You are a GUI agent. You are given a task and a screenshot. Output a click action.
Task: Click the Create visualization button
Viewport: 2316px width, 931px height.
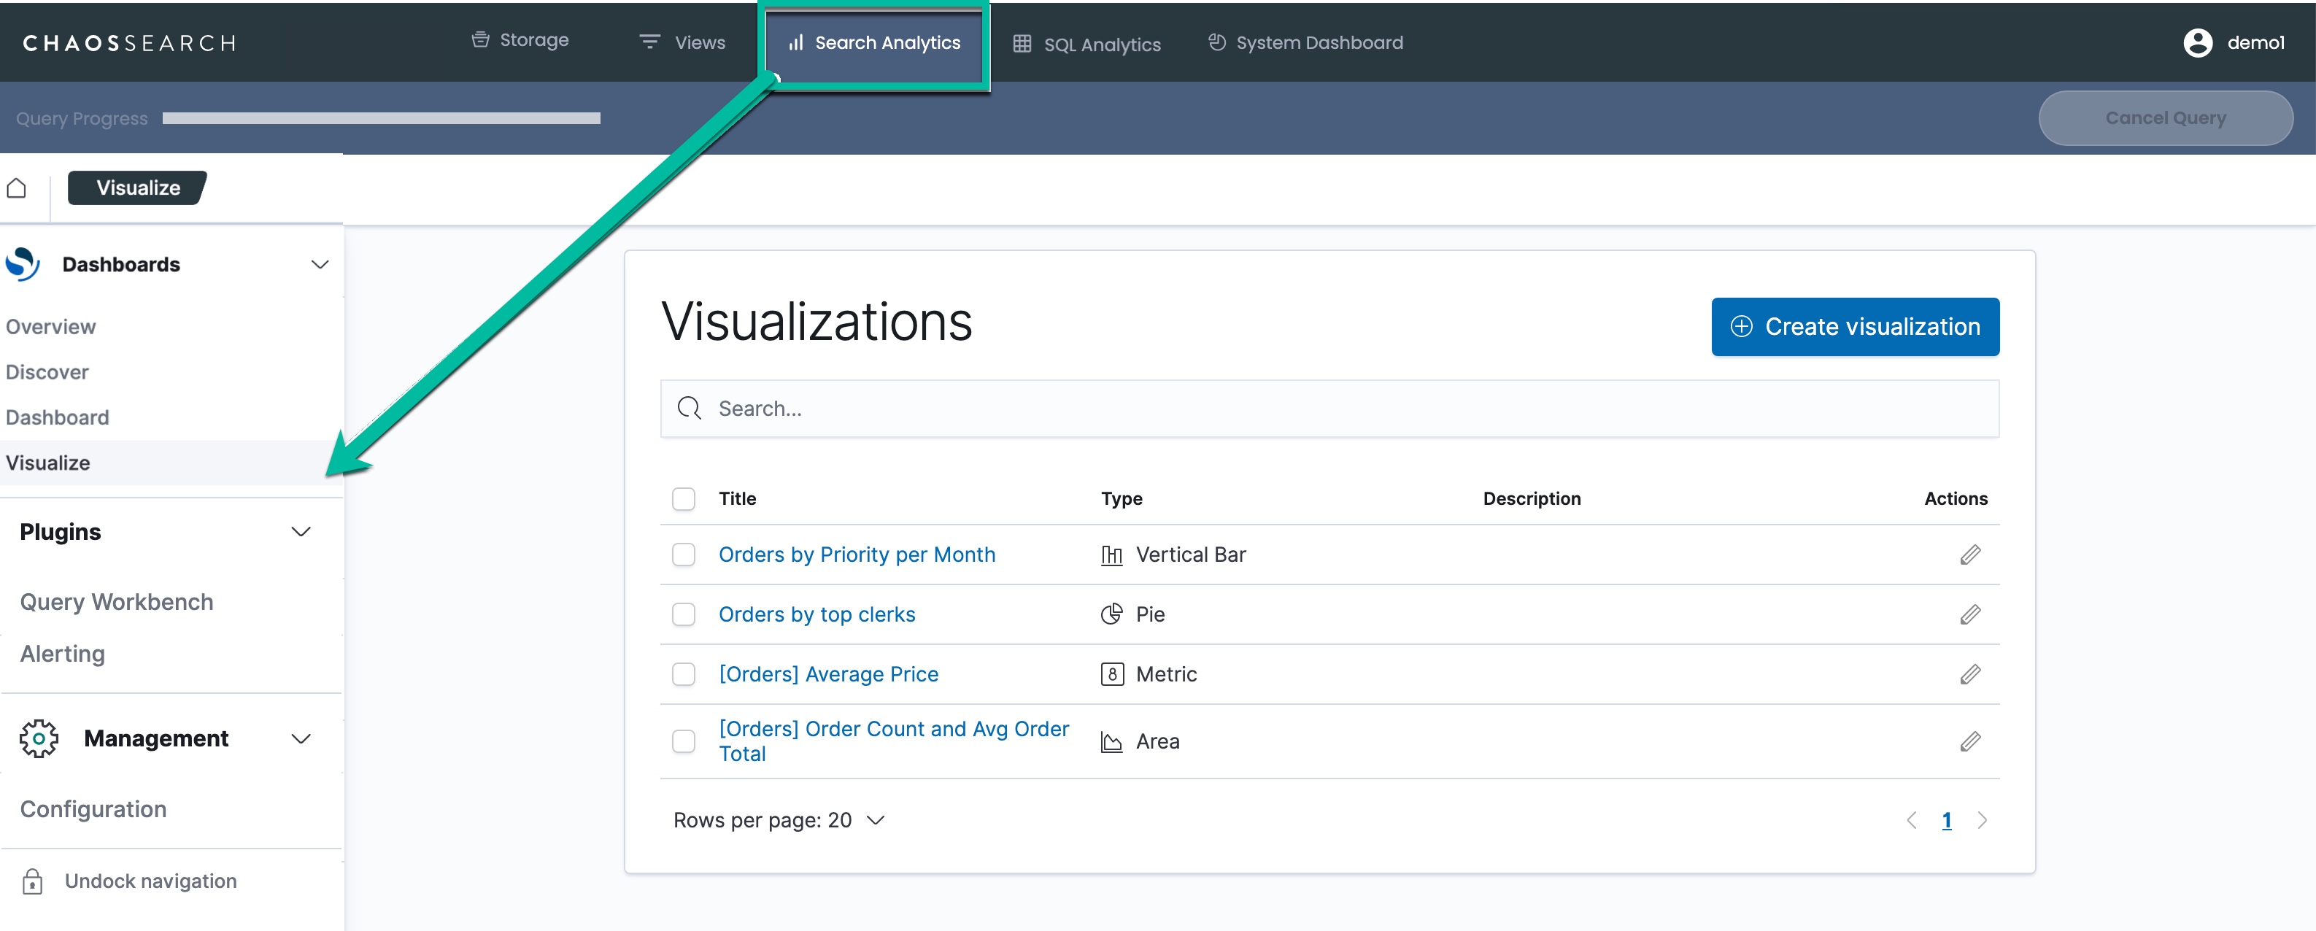(1854, 327)
